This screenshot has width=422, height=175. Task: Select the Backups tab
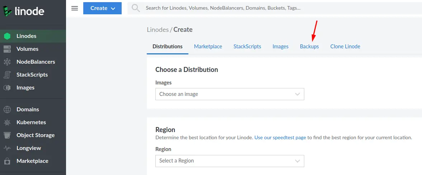pyautogui.click(x=309, y=47)
